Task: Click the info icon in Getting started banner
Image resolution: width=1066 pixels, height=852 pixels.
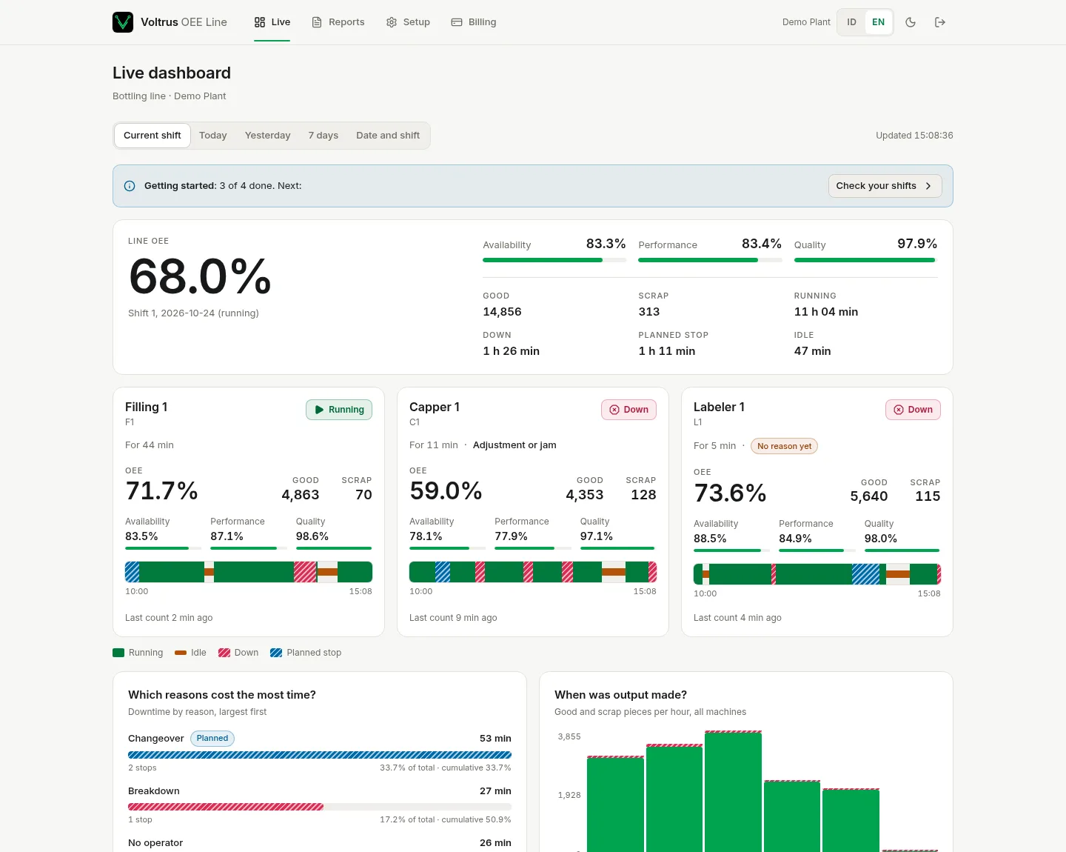Action: click(130, 186)
